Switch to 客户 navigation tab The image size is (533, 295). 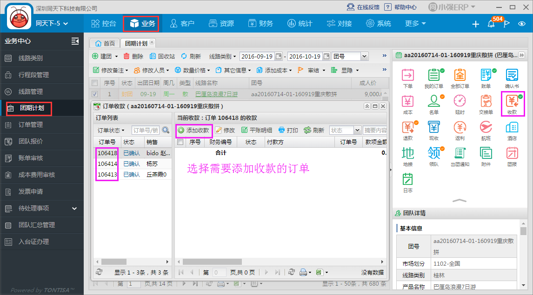pos(182,23)
